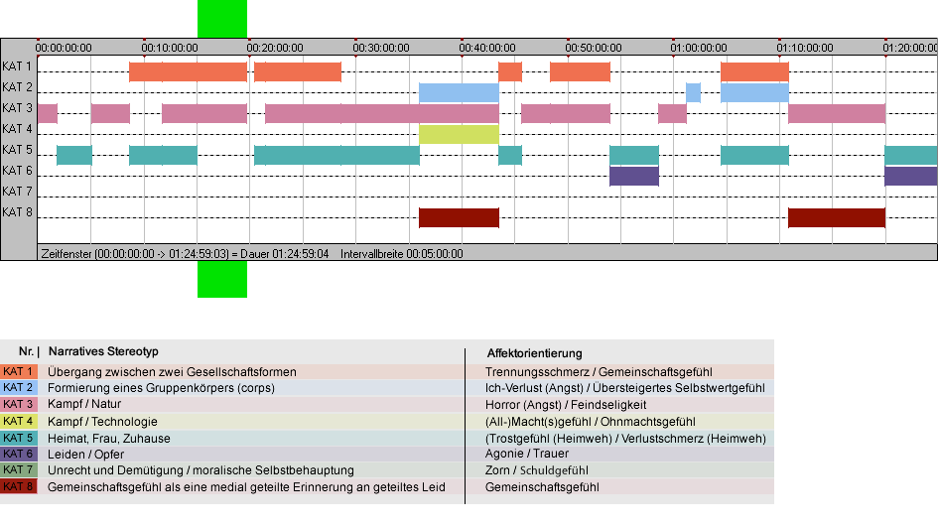
Task: Select the KAT 7 row label in timeline
Action: (x=17, y=192)
